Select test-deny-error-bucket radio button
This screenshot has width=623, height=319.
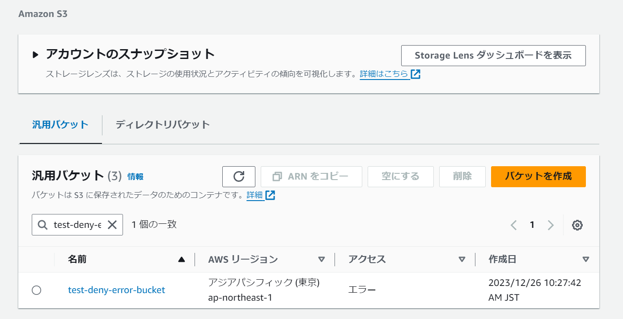(x=37, y=290)
